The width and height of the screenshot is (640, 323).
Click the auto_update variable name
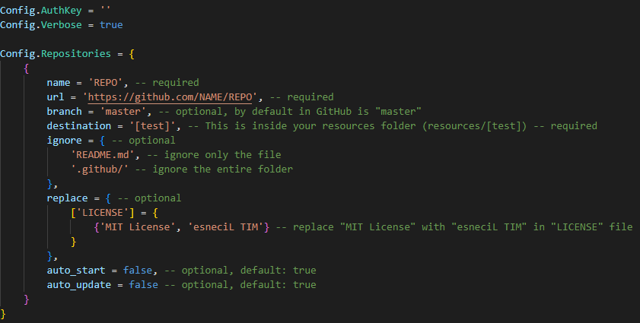pyautogui.click(x=79, y=285)
